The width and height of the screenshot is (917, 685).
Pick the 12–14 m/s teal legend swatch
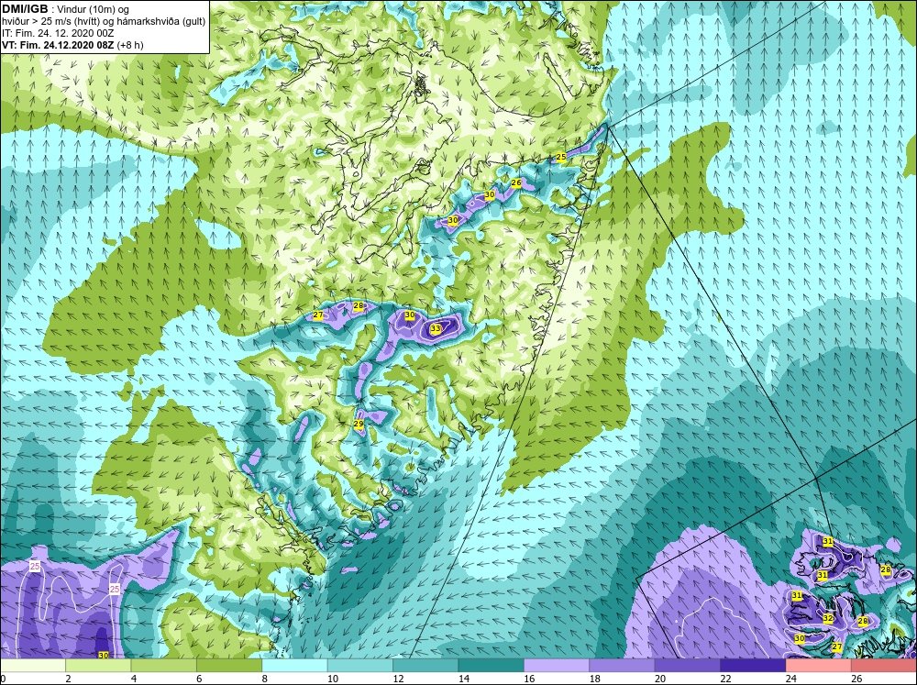point(425,665)
